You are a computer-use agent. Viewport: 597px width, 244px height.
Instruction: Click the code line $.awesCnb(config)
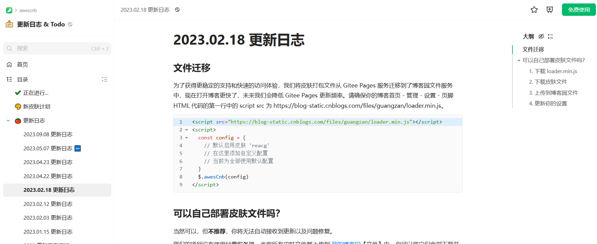[223, 177]
